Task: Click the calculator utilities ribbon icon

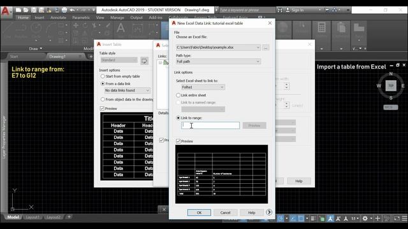Action: (321, 28)
